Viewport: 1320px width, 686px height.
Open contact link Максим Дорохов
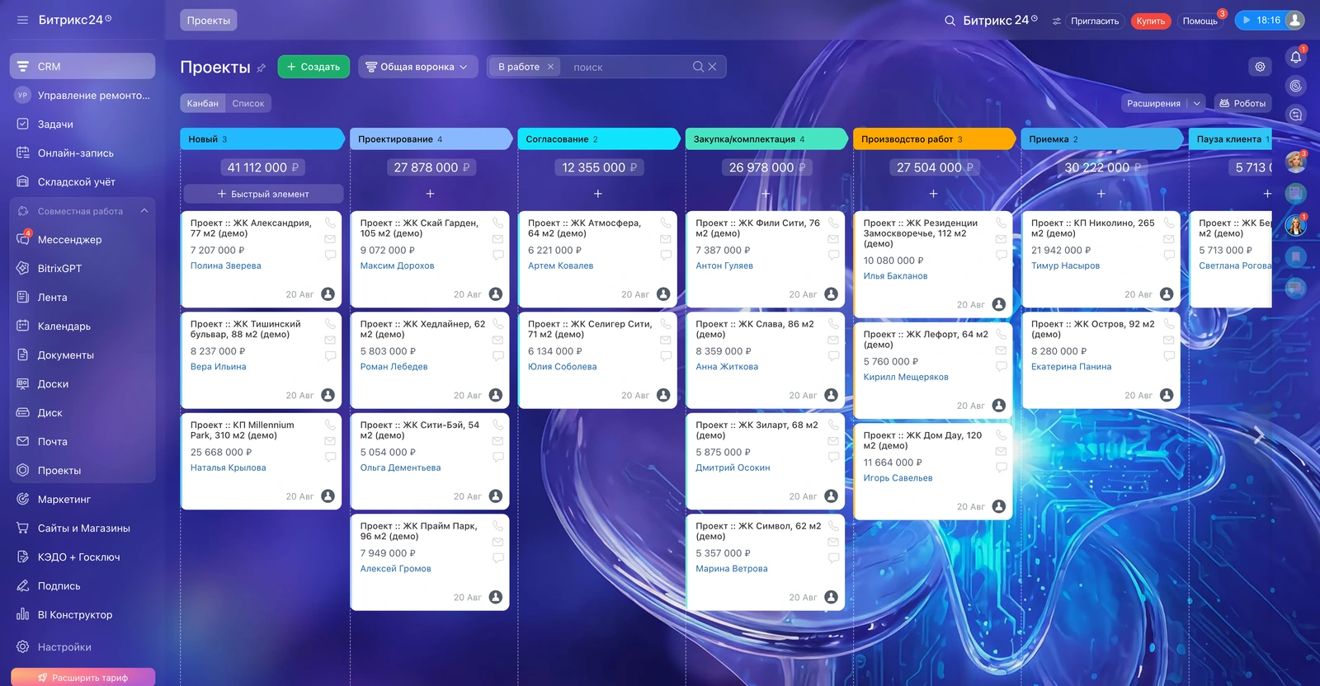[397, 266]
